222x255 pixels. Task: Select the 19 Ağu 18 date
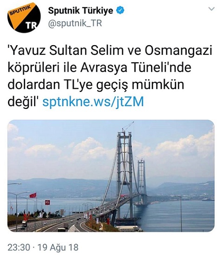[58, 248]
